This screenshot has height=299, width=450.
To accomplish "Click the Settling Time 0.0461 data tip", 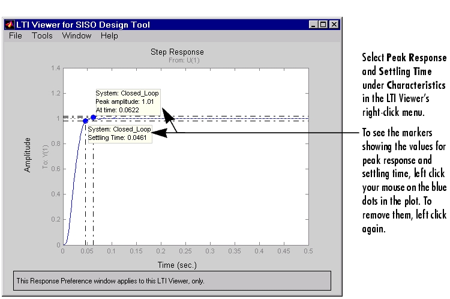I will click(119, 133).
